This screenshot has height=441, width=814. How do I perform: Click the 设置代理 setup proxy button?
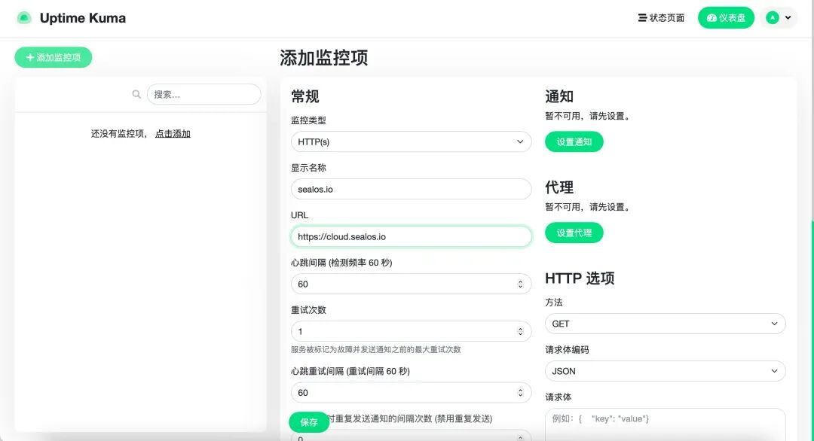pos(574,233)
